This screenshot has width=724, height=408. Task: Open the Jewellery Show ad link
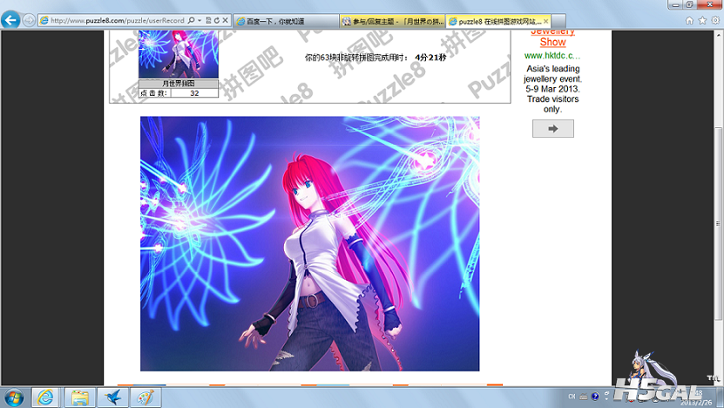[552, 37]
